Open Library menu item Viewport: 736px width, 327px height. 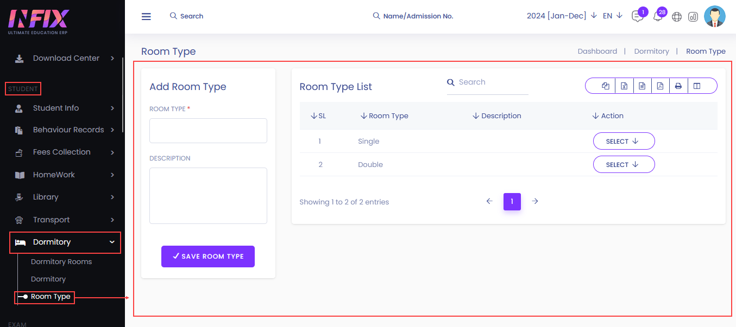coord(46,197)
